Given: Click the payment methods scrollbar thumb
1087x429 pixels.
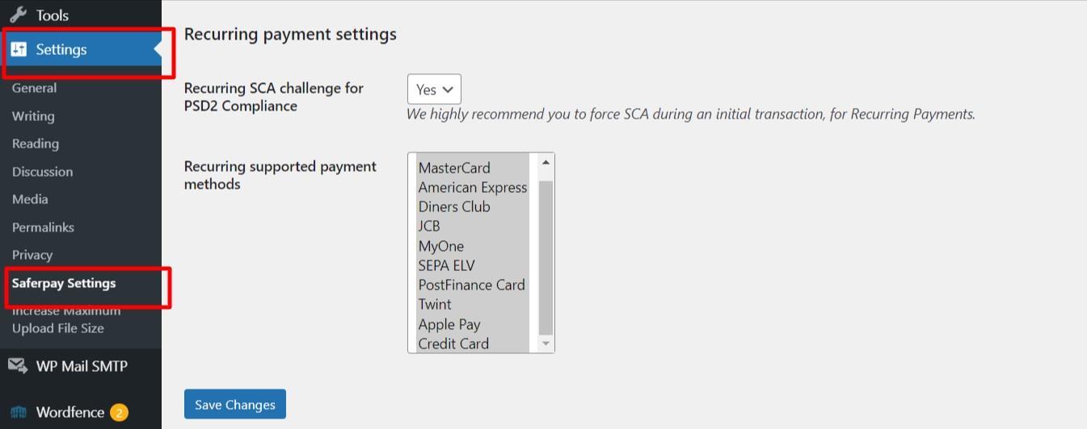Looking at the screenshot, I should [546, 256].
